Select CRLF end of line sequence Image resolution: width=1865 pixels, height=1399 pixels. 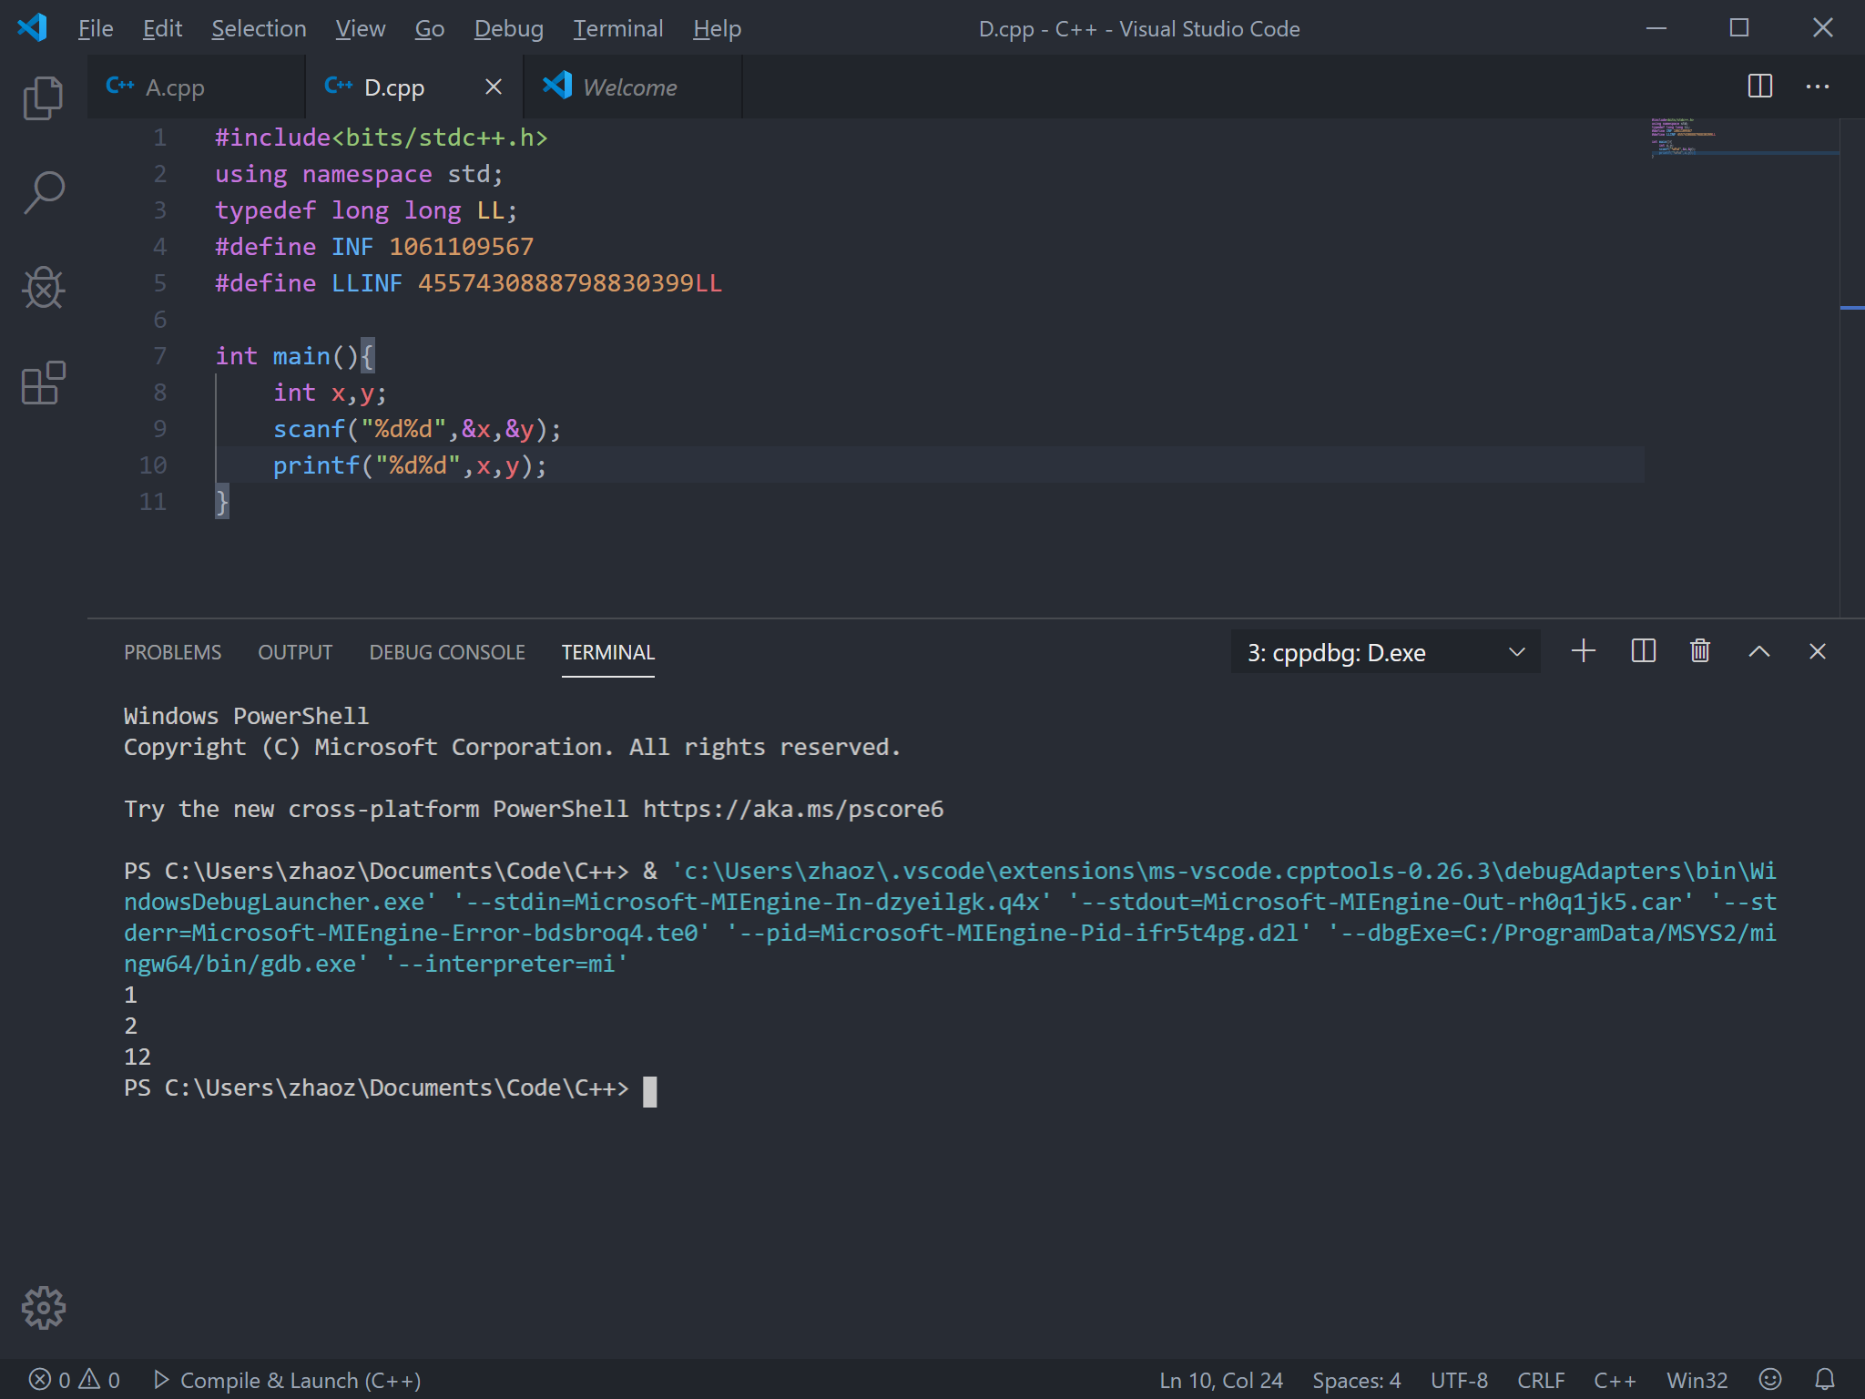pyautogui.click(x=1540, y=1380)
